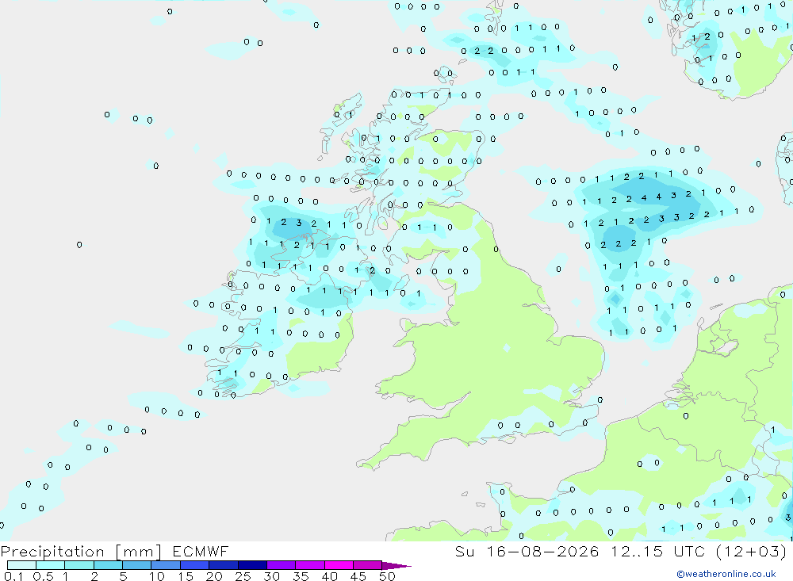Select the 2–5 mm legend color box
This screenshot has width=793, height=581.
point(108,565)
